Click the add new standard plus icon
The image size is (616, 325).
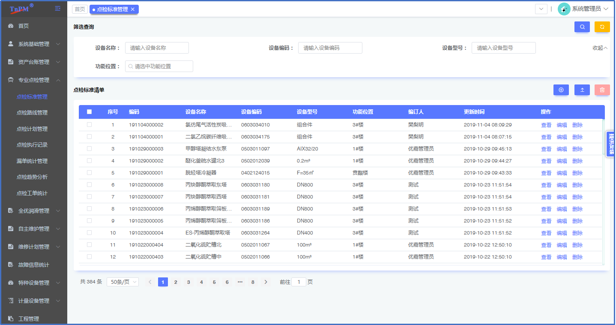tap(561, 90)
